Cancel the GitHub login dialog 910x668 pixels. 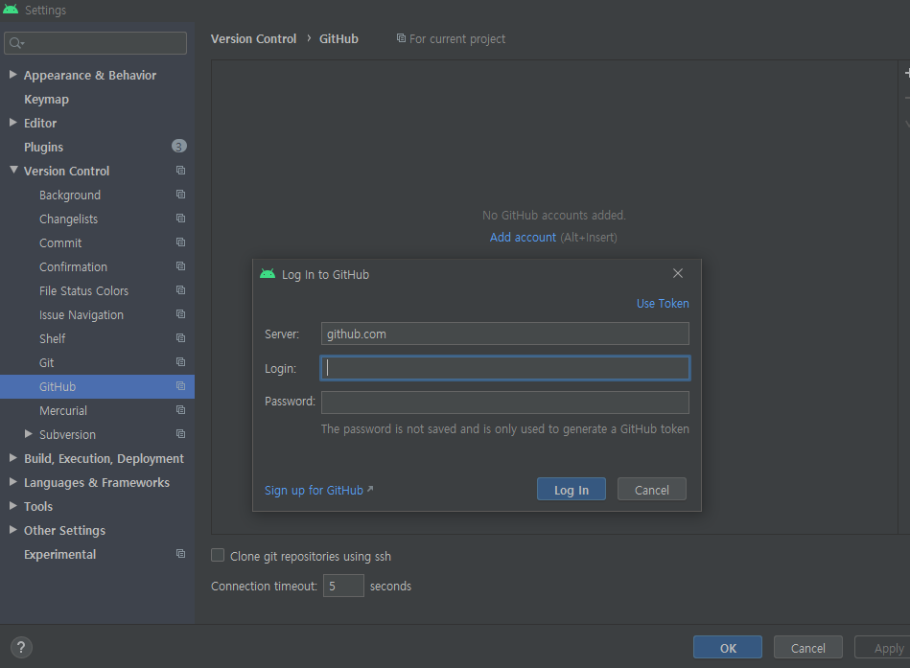pos(652,490)
